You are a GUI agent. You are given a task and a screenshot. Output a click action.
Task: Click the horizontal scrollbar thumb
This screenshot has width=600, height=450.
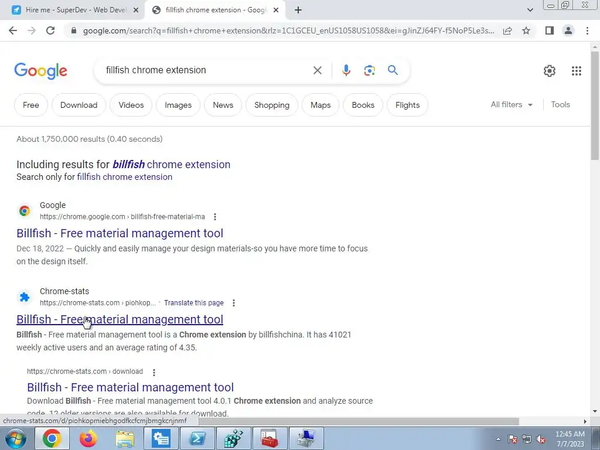(x=358, y=421)
